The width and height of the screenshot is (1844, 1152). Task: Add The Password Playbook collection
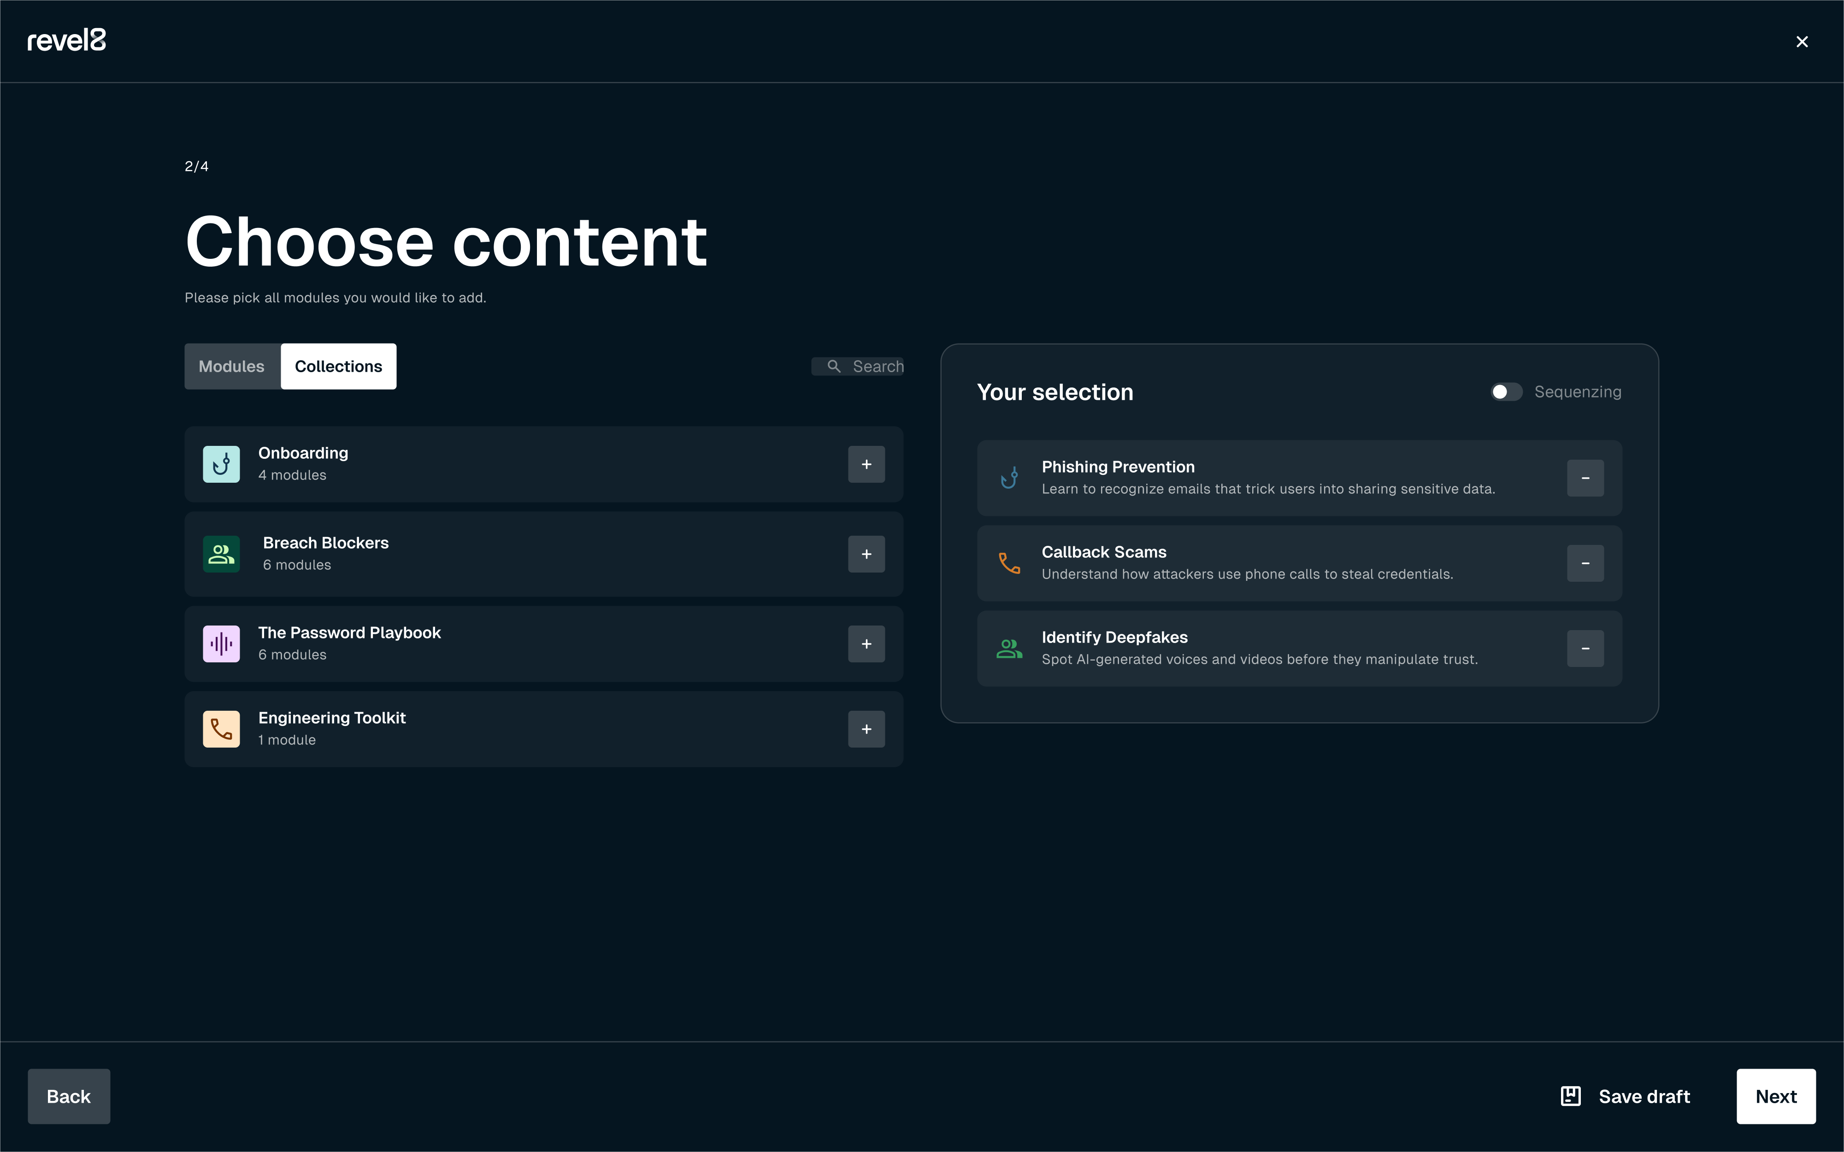[x=866, y=644]
